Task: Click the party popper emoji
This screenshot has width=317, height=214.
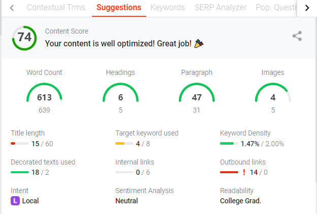Action: pos(199,43)
